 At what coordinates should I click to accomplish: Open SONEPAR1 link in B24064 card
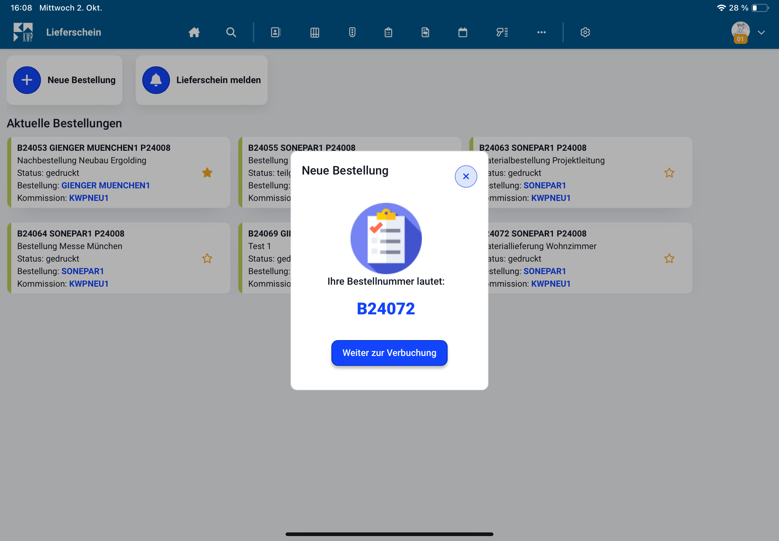[x=83, y=271]
